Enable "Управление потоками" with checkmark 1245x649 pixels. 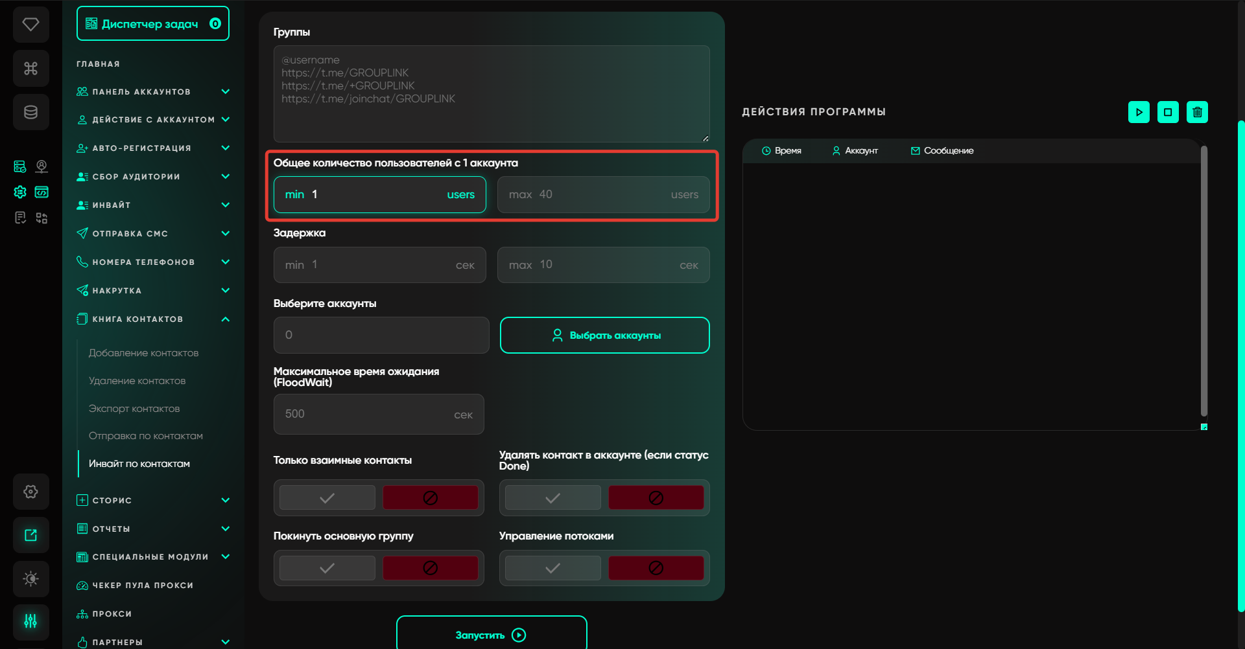pos(552,568)
